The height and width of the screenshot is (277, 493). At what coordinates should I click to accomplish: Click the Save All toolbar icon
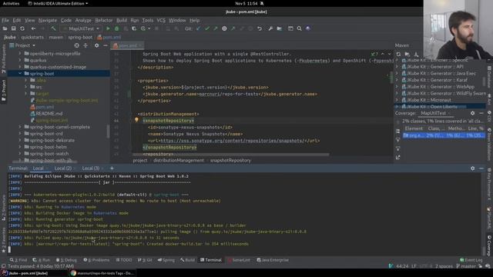pyautogui.click(x=14, y=28)
